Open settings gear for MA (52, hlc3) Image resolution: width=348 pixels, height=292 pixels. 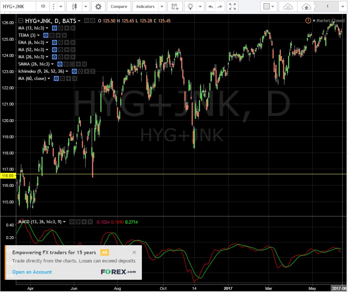(x=61, y=50)
